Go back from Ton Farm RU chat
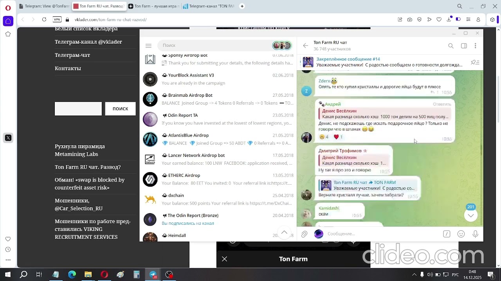The image size is (501, 281). click(306, 46)
